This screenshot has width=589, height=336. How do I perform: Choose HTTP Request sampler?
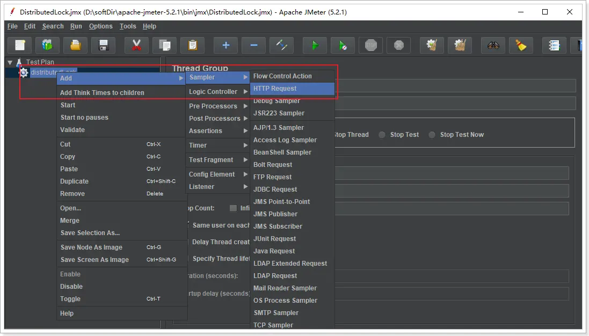tap(292, 89)
